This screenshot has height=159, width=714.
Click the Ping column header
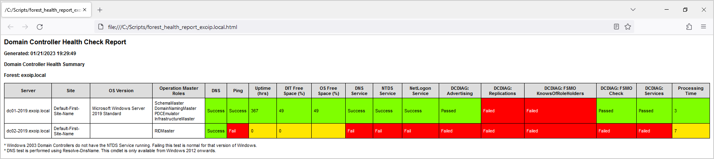238,91
